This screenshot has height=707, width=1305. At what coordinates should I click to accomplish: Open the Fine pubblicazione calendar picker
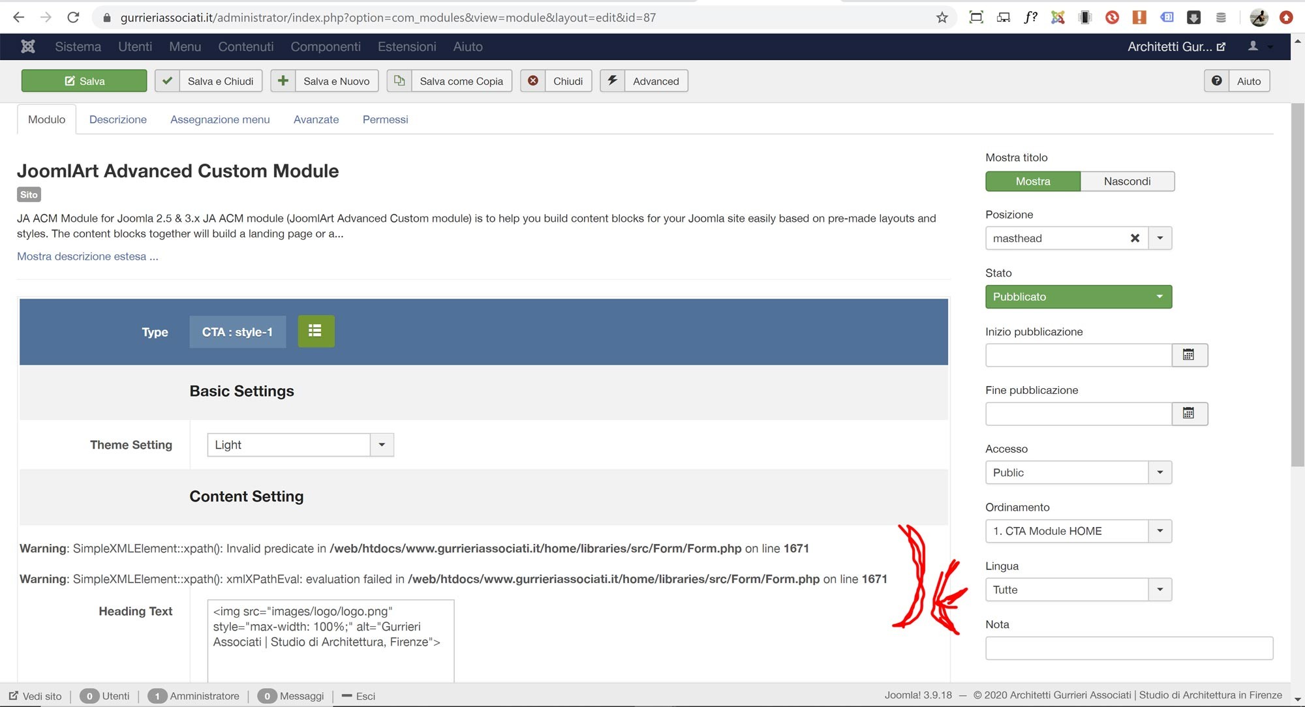[x=1189, y=414]
